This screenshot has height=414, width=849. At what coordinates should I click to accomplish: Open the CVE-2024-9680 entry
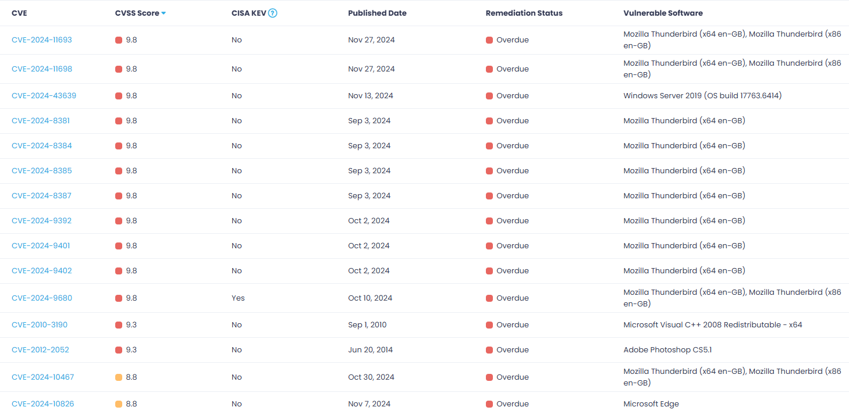coord(42,298)
